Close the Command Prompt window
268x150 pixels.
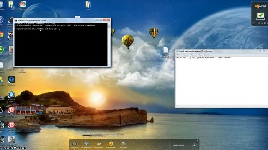coord(106,20)
